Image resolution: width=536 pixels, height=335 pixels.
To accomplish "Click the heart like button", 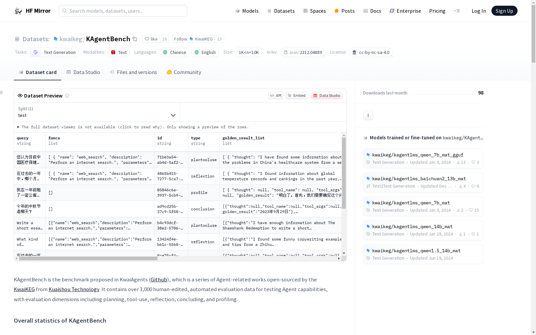I will (x=151, y=39).
